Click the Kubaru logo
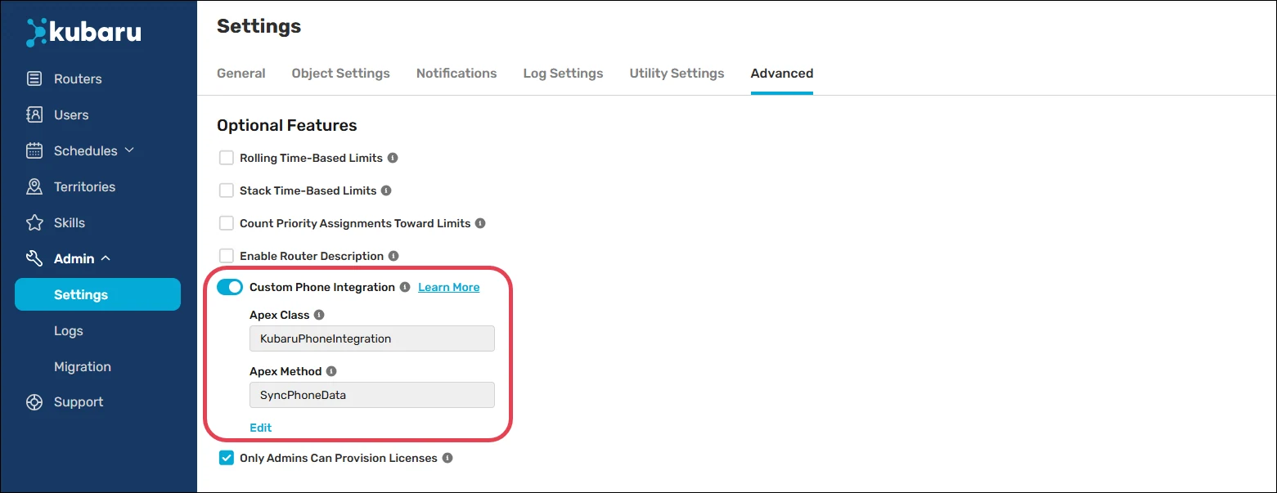The width and height of the screenshot is (1277, 493). 83,32
